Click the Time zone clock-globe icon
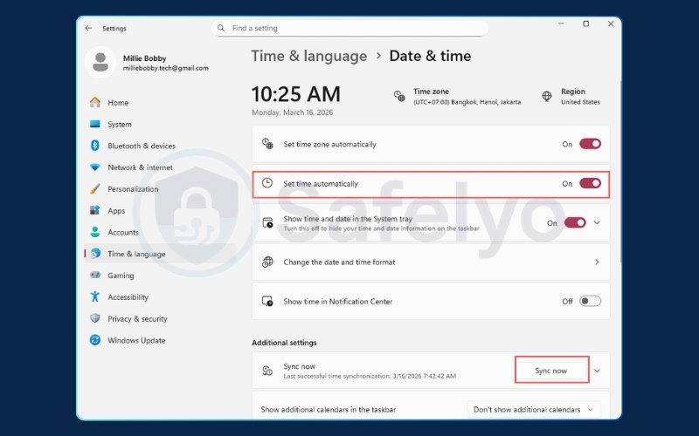The image size is (699, 436). coord(399,96)
